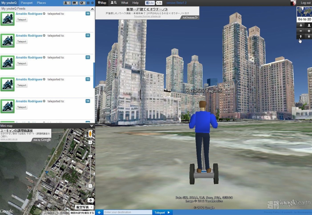Switch to the Passport tab

27,3
